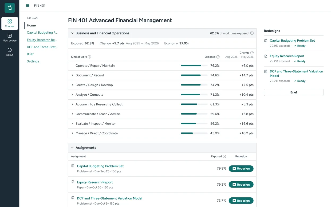Expand the Analyze / Compute row
Screen dimensions: 331x207
72,95
